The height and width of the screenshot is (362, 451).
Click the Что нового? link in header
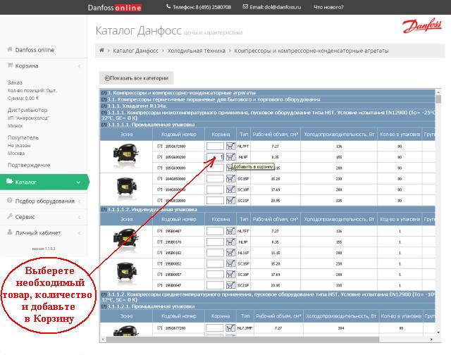click(x=330, y=7)
